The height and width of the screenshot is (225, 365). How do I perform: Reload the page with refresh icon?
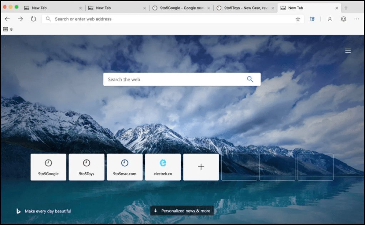34,19
